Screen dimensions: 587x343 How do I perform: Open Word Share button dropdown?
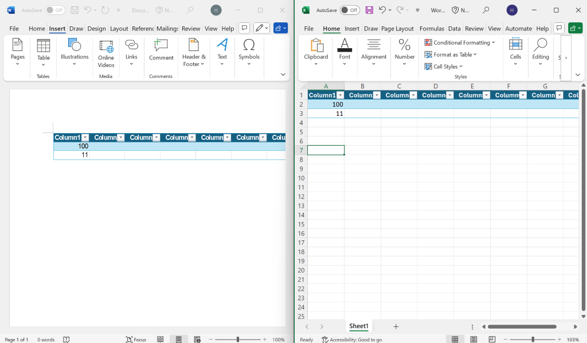280,28
